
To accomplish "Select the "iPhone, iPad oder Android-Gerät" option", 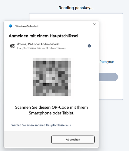I will point(50,46).
